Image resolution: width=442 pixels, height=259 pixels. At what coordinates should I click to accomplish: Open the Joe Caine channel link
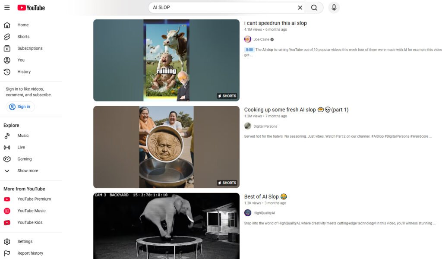(262, 39)
